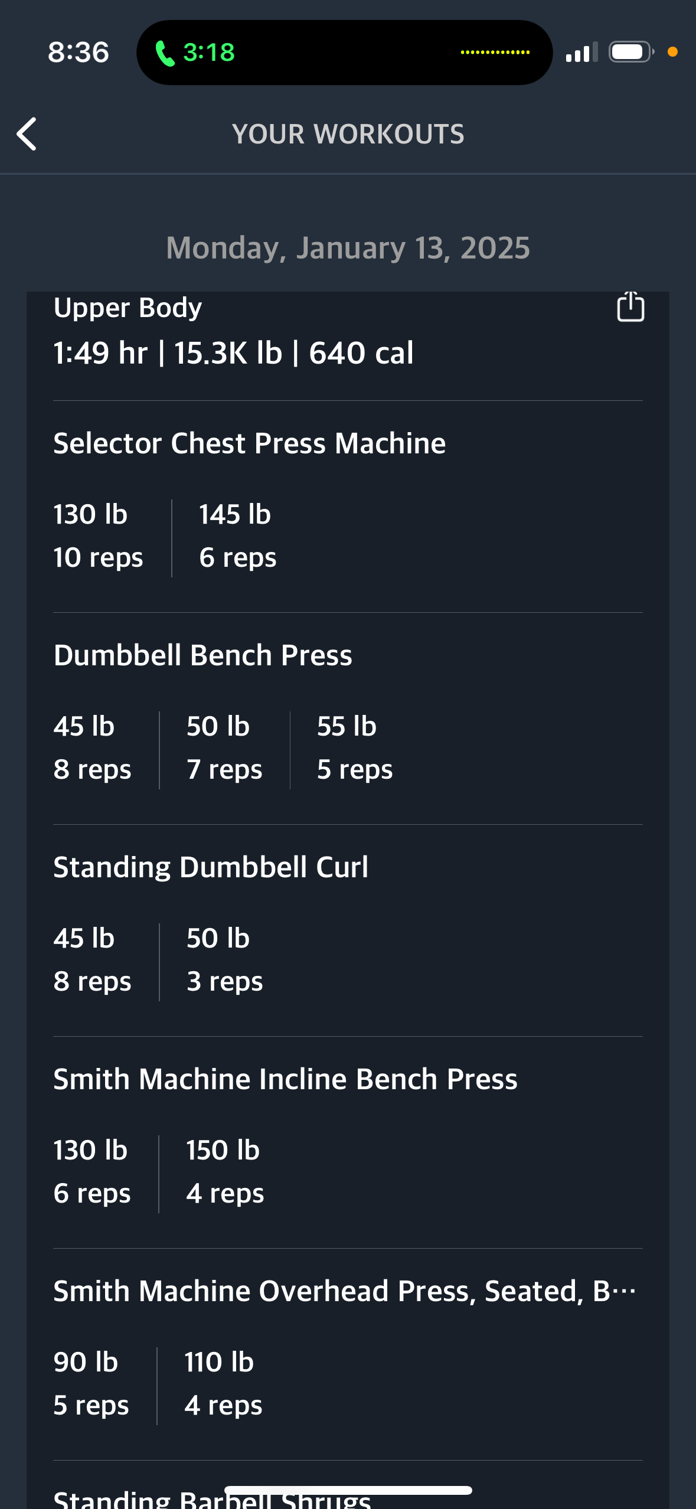Tap the battery status icon

(630, 52)
